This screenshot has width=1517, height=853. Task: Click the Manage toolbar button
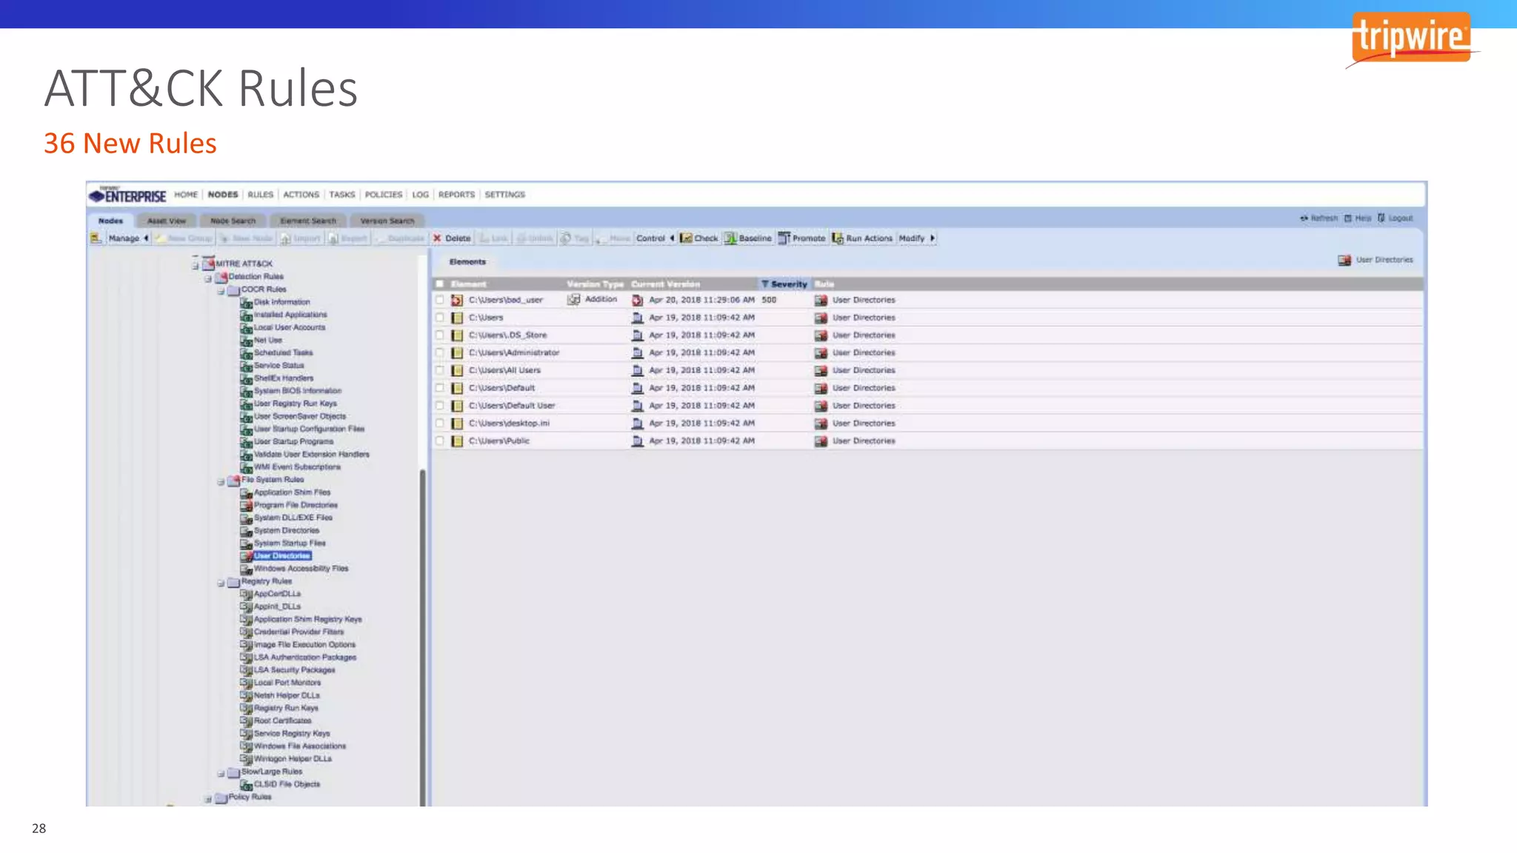point(124,238)
